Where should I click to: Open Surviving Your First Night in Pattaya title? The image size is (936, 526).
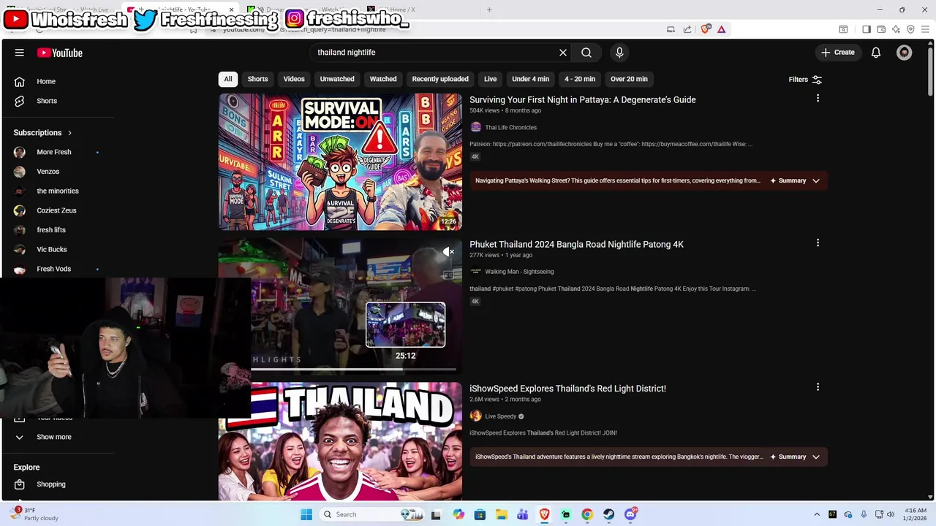[x=583, y=99]
